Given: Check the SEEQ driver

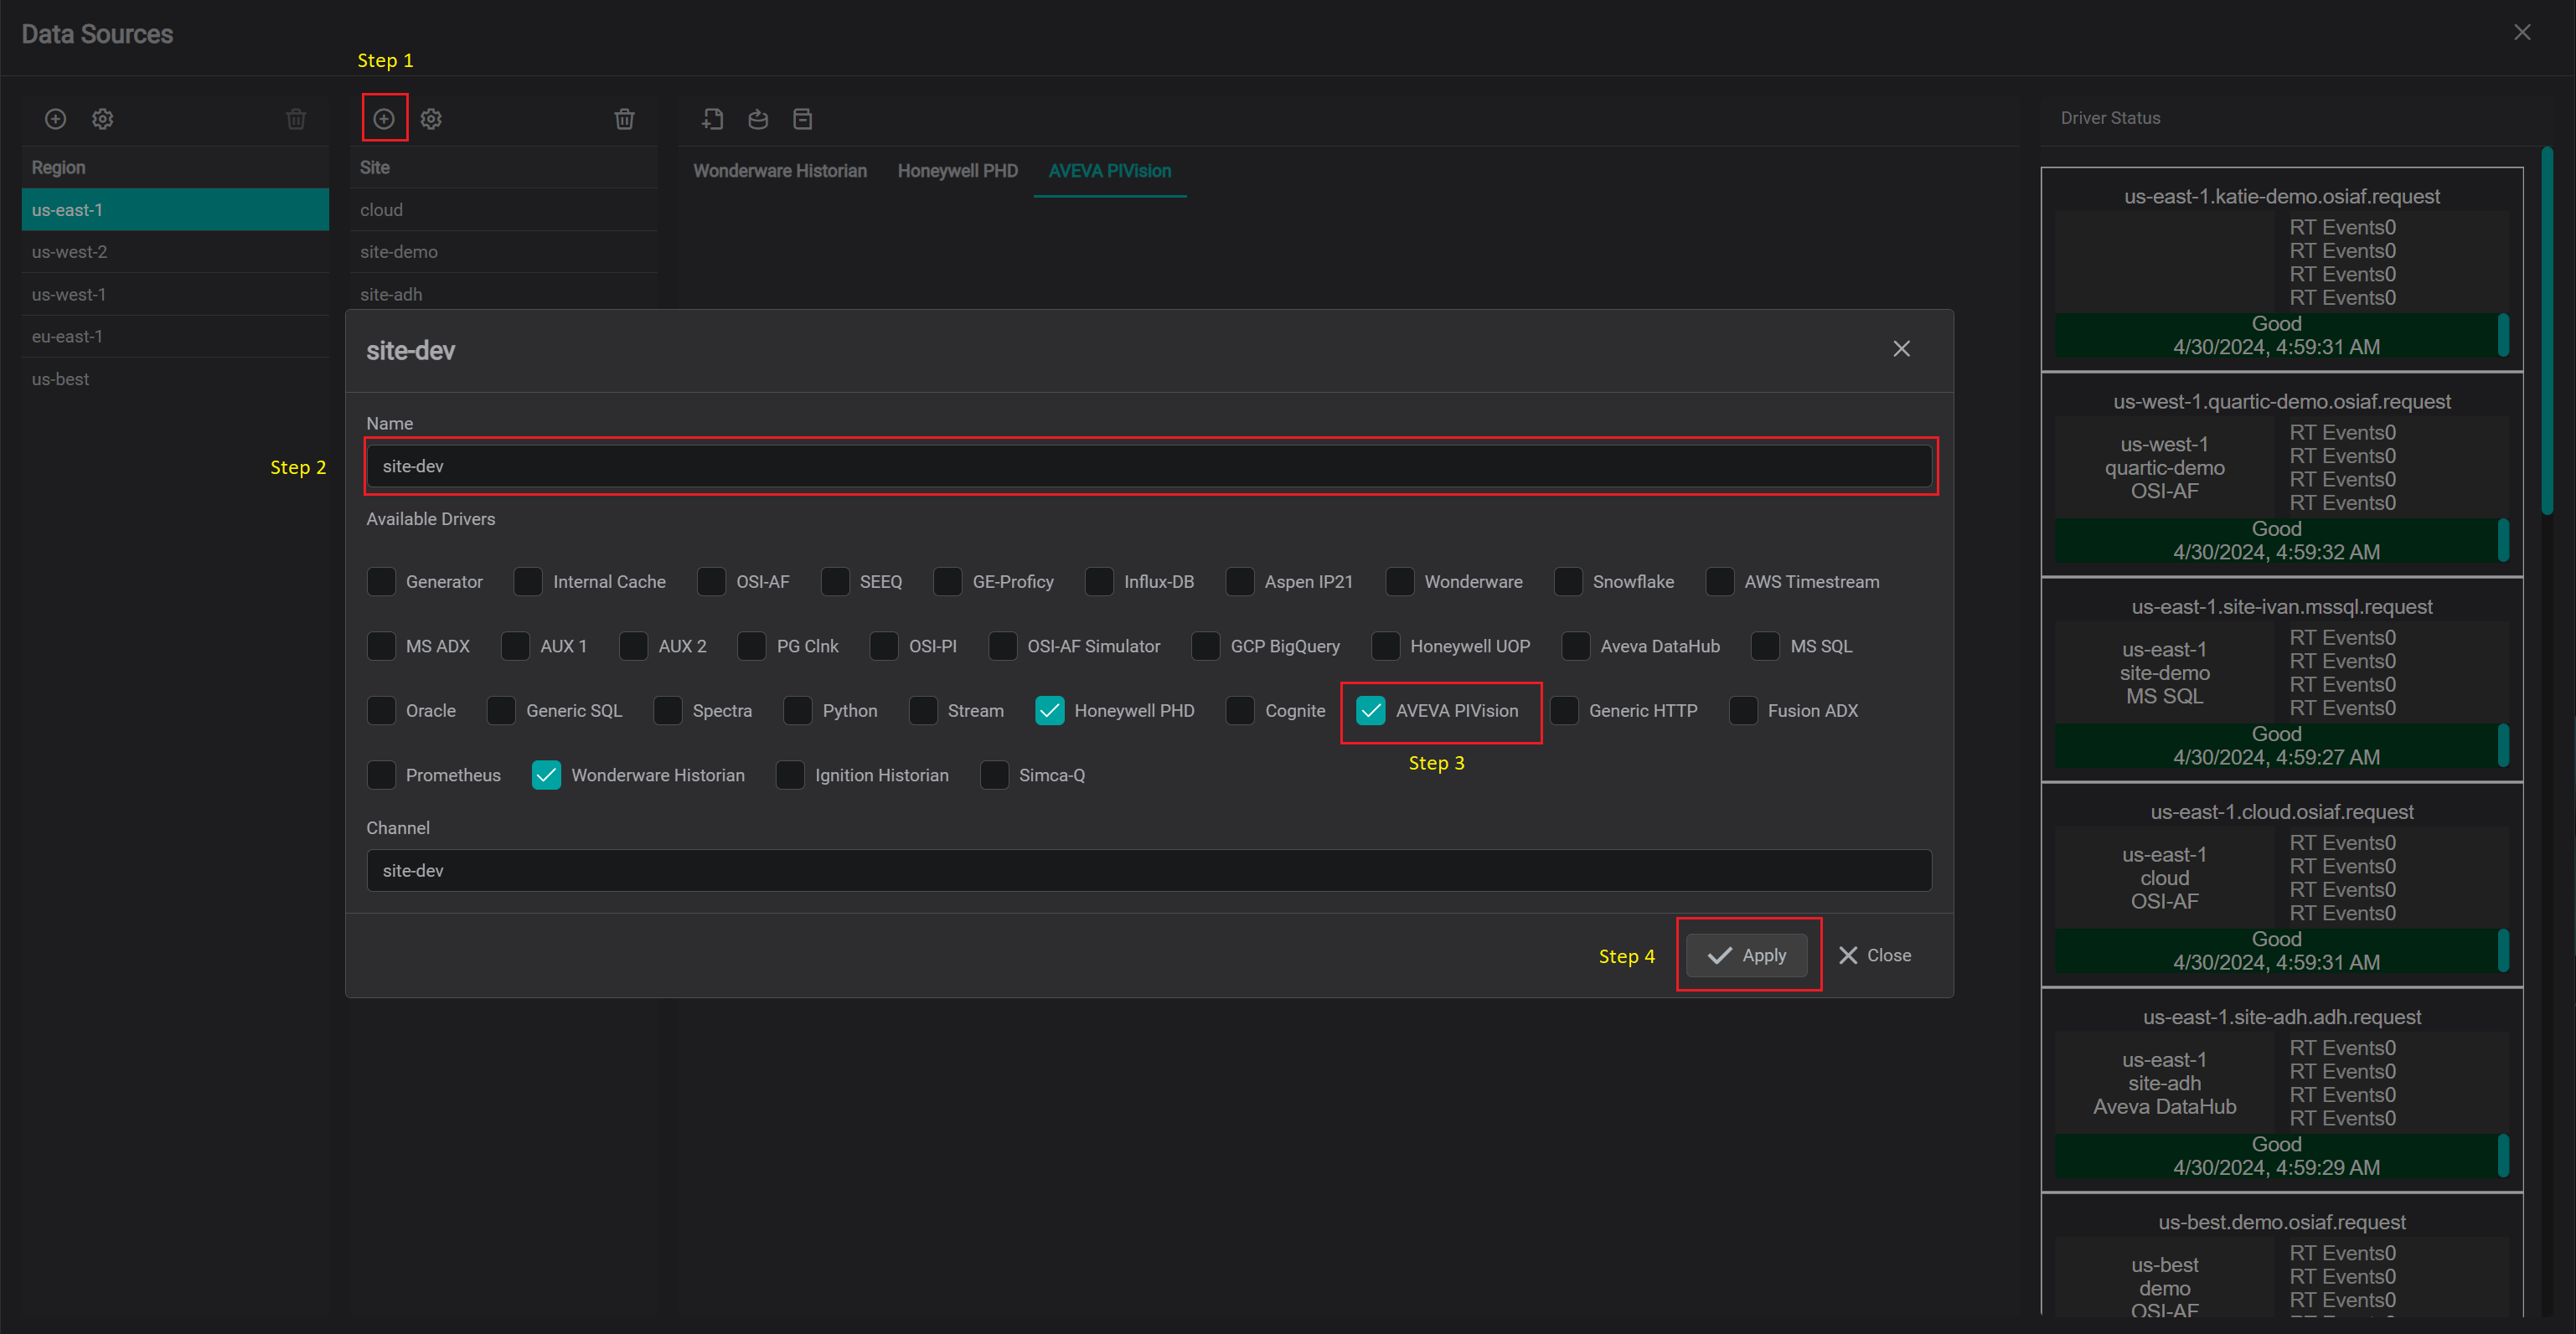Looking at the screenshot, I should coord(835,582).
